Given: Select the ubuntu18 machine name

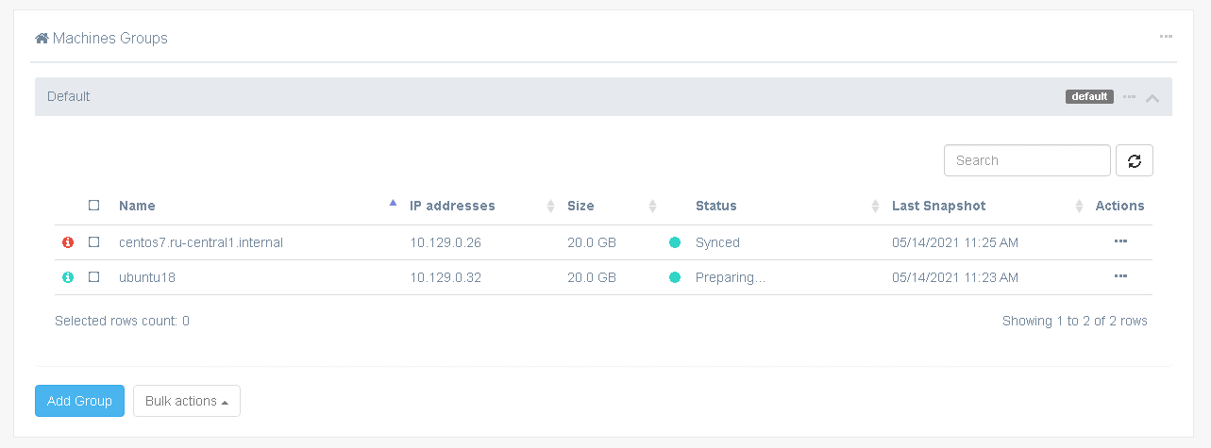Looking at the screenshot, I should pyautogui.click(x=147, y=277).
